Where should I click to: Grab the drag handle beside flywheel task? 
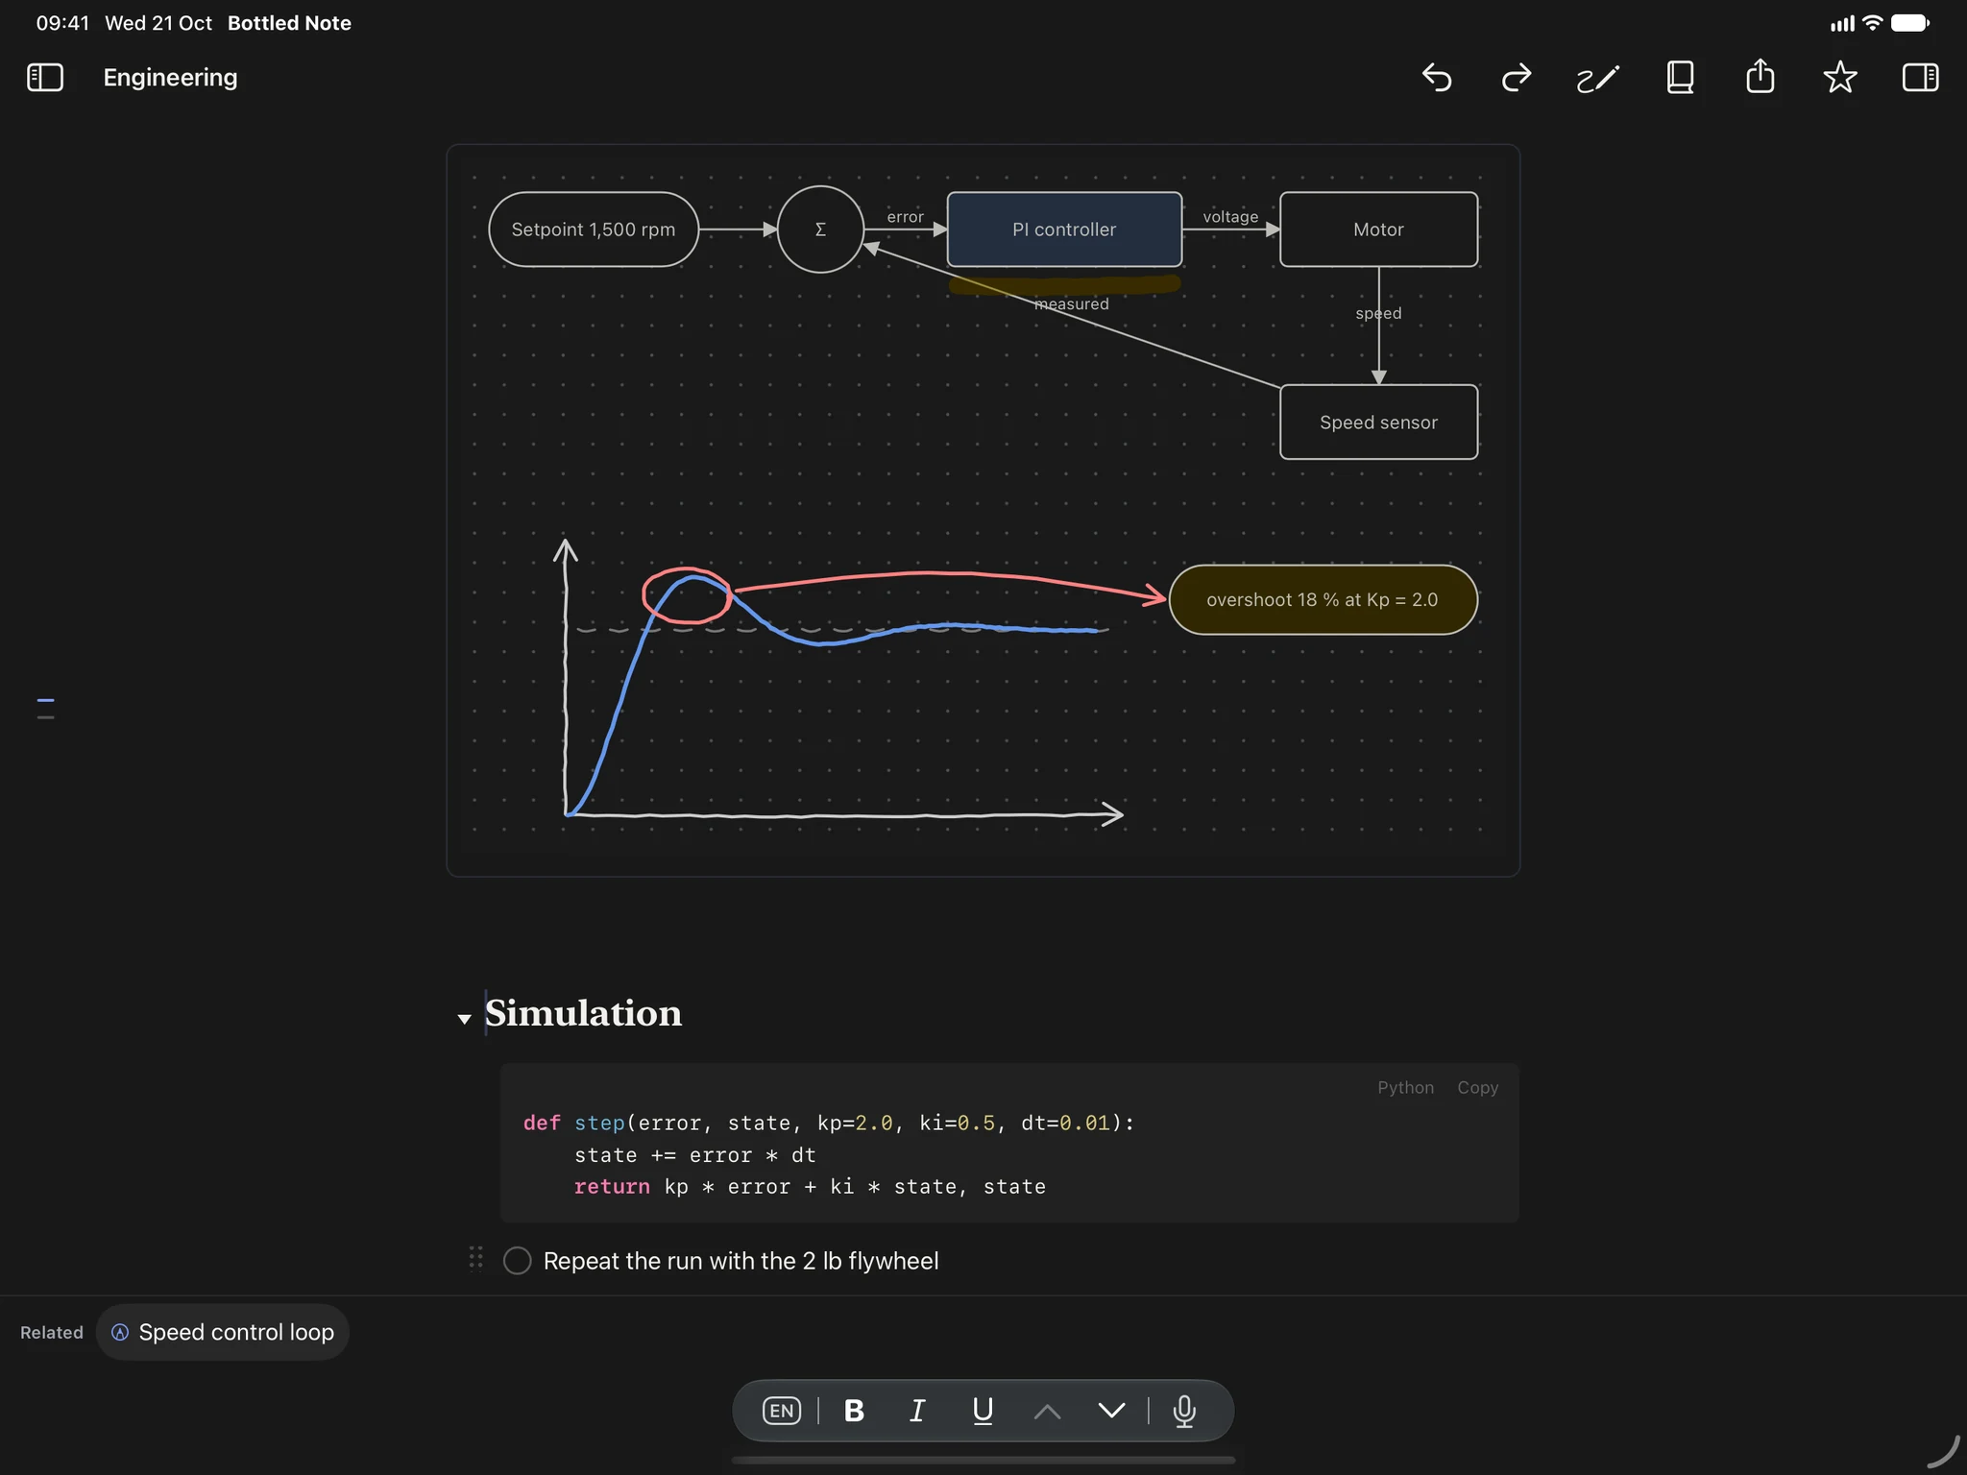[475, 1258]
